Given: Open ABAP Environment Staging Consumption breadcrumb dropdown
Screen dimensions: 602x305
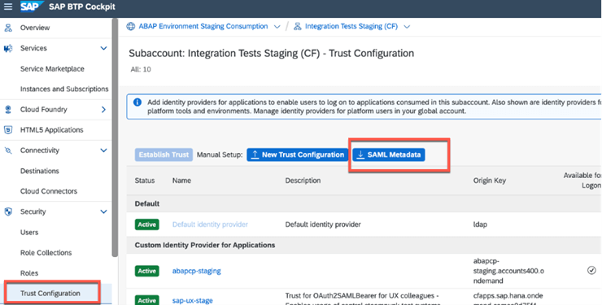Looking at the screenshot, I should coord(277,27).
